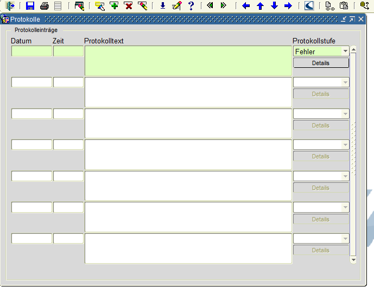This screenshot has height=293, width=374.
Task: Delete record using the red X icon
Action: tap(129, 6)
